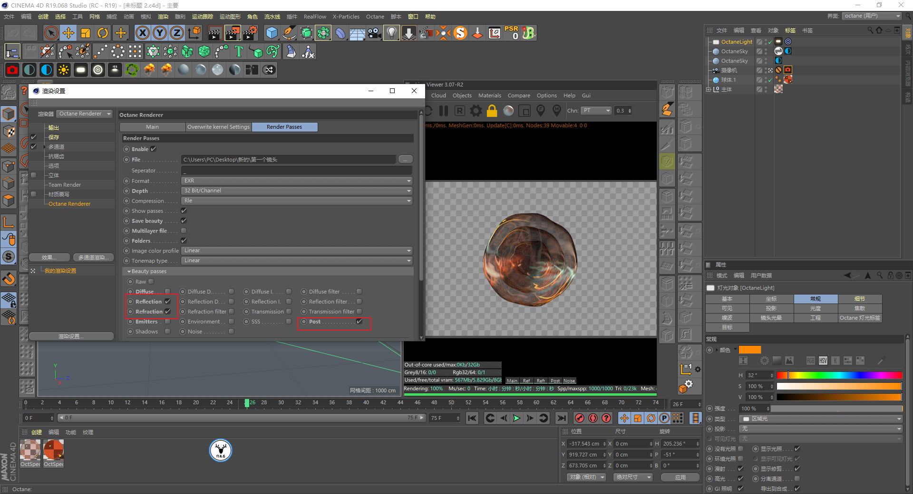
Task: Toggle the X axis lock
Action: click(142, 33)
